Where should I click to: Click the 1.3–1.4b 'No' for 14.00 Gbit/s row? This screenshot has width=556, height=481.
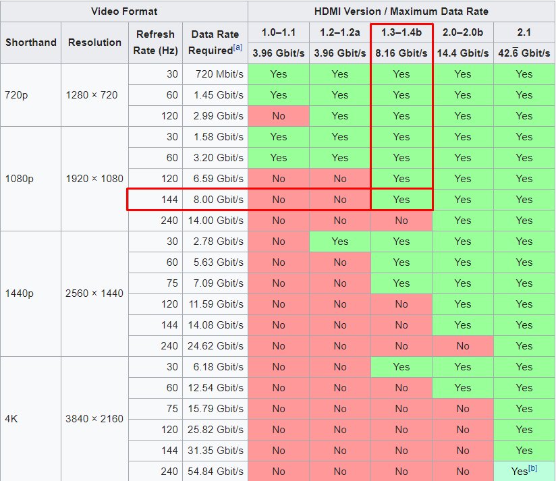[x=401, y=221]
